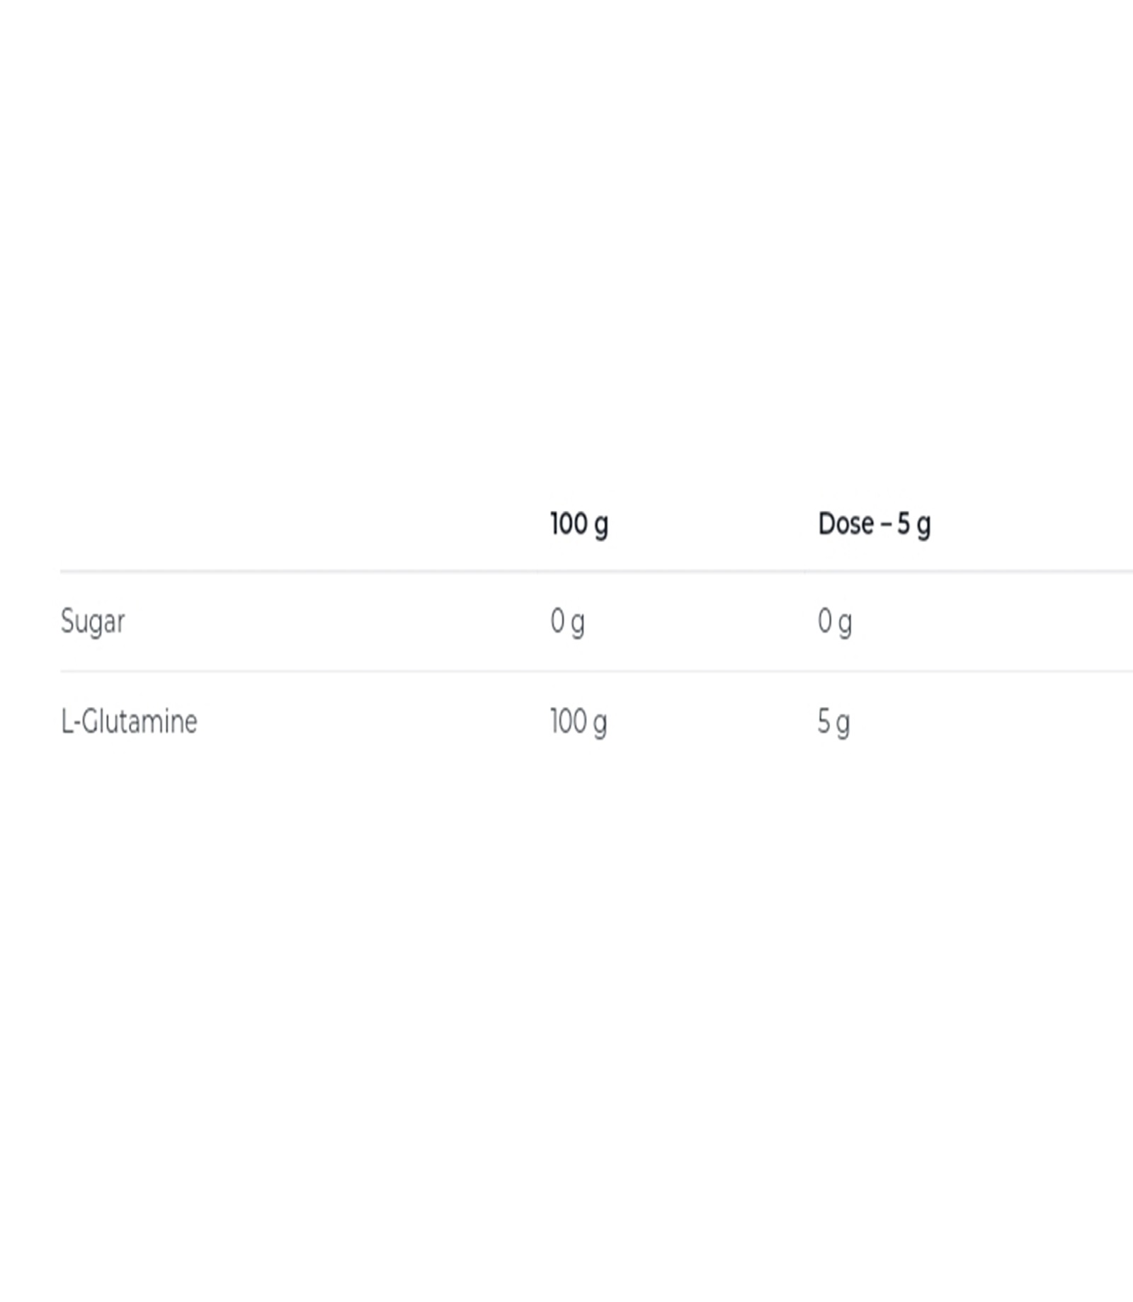
Task: Select the "Dose – 5 g" column header
Action: (874, 524)
